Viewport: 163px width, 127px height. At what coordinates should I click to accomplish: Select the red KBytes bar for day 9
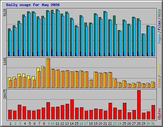[48, 111]
